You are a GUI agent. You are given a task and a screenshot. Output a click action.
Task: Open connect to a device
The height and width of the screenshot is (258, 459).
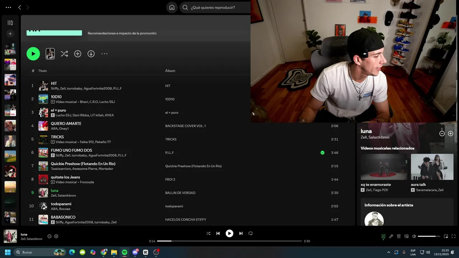tap(407, 236)
